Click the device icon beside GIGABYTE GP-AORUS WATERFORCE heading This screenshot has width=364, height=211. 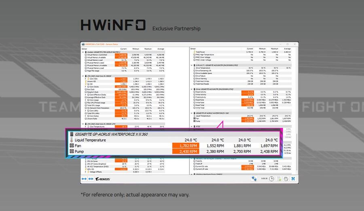pyautogui.click(x=72, y=134)
